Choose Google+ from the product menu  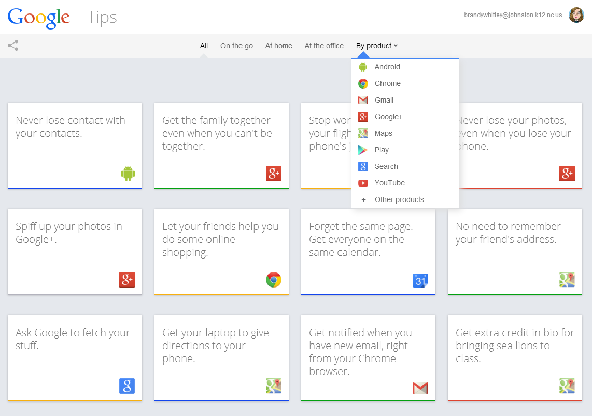405,117
